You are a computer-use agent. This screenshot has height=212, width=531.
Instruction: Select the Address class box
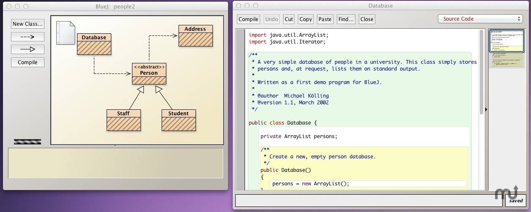click(x=195, y=35)
